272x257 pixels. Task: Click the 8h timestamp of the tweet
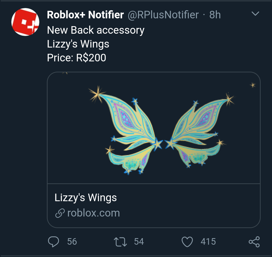coord(215,15)
